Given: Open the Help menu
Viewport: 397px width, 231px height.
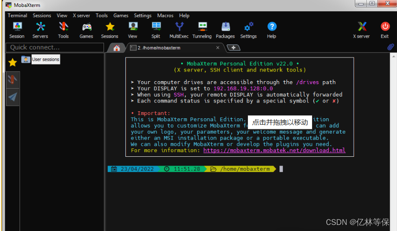Looking at the screenshot, I should 184,15.
